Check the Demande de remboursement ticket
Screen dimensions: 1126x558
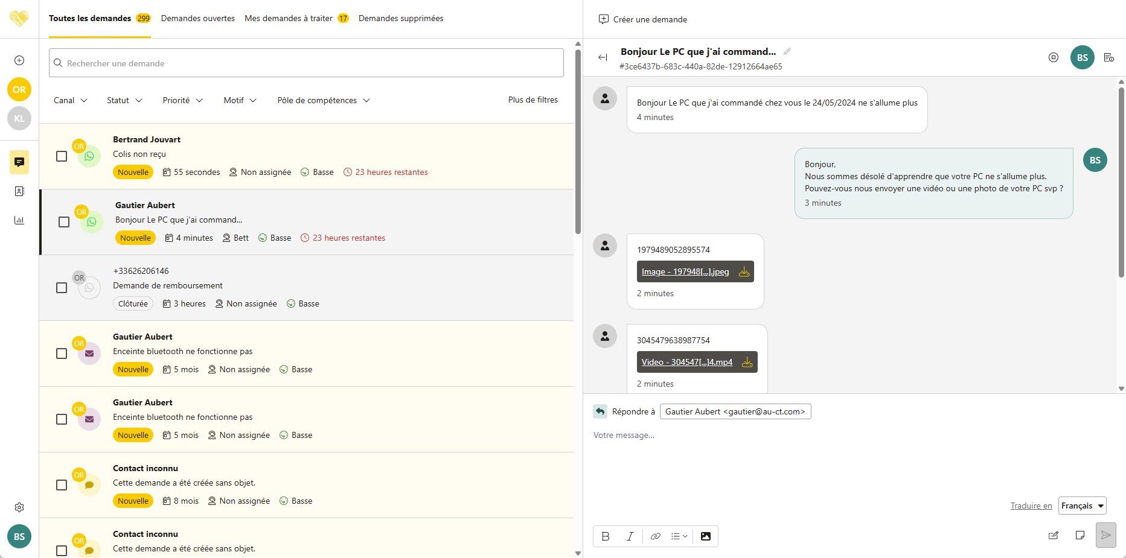pos(62,288)
